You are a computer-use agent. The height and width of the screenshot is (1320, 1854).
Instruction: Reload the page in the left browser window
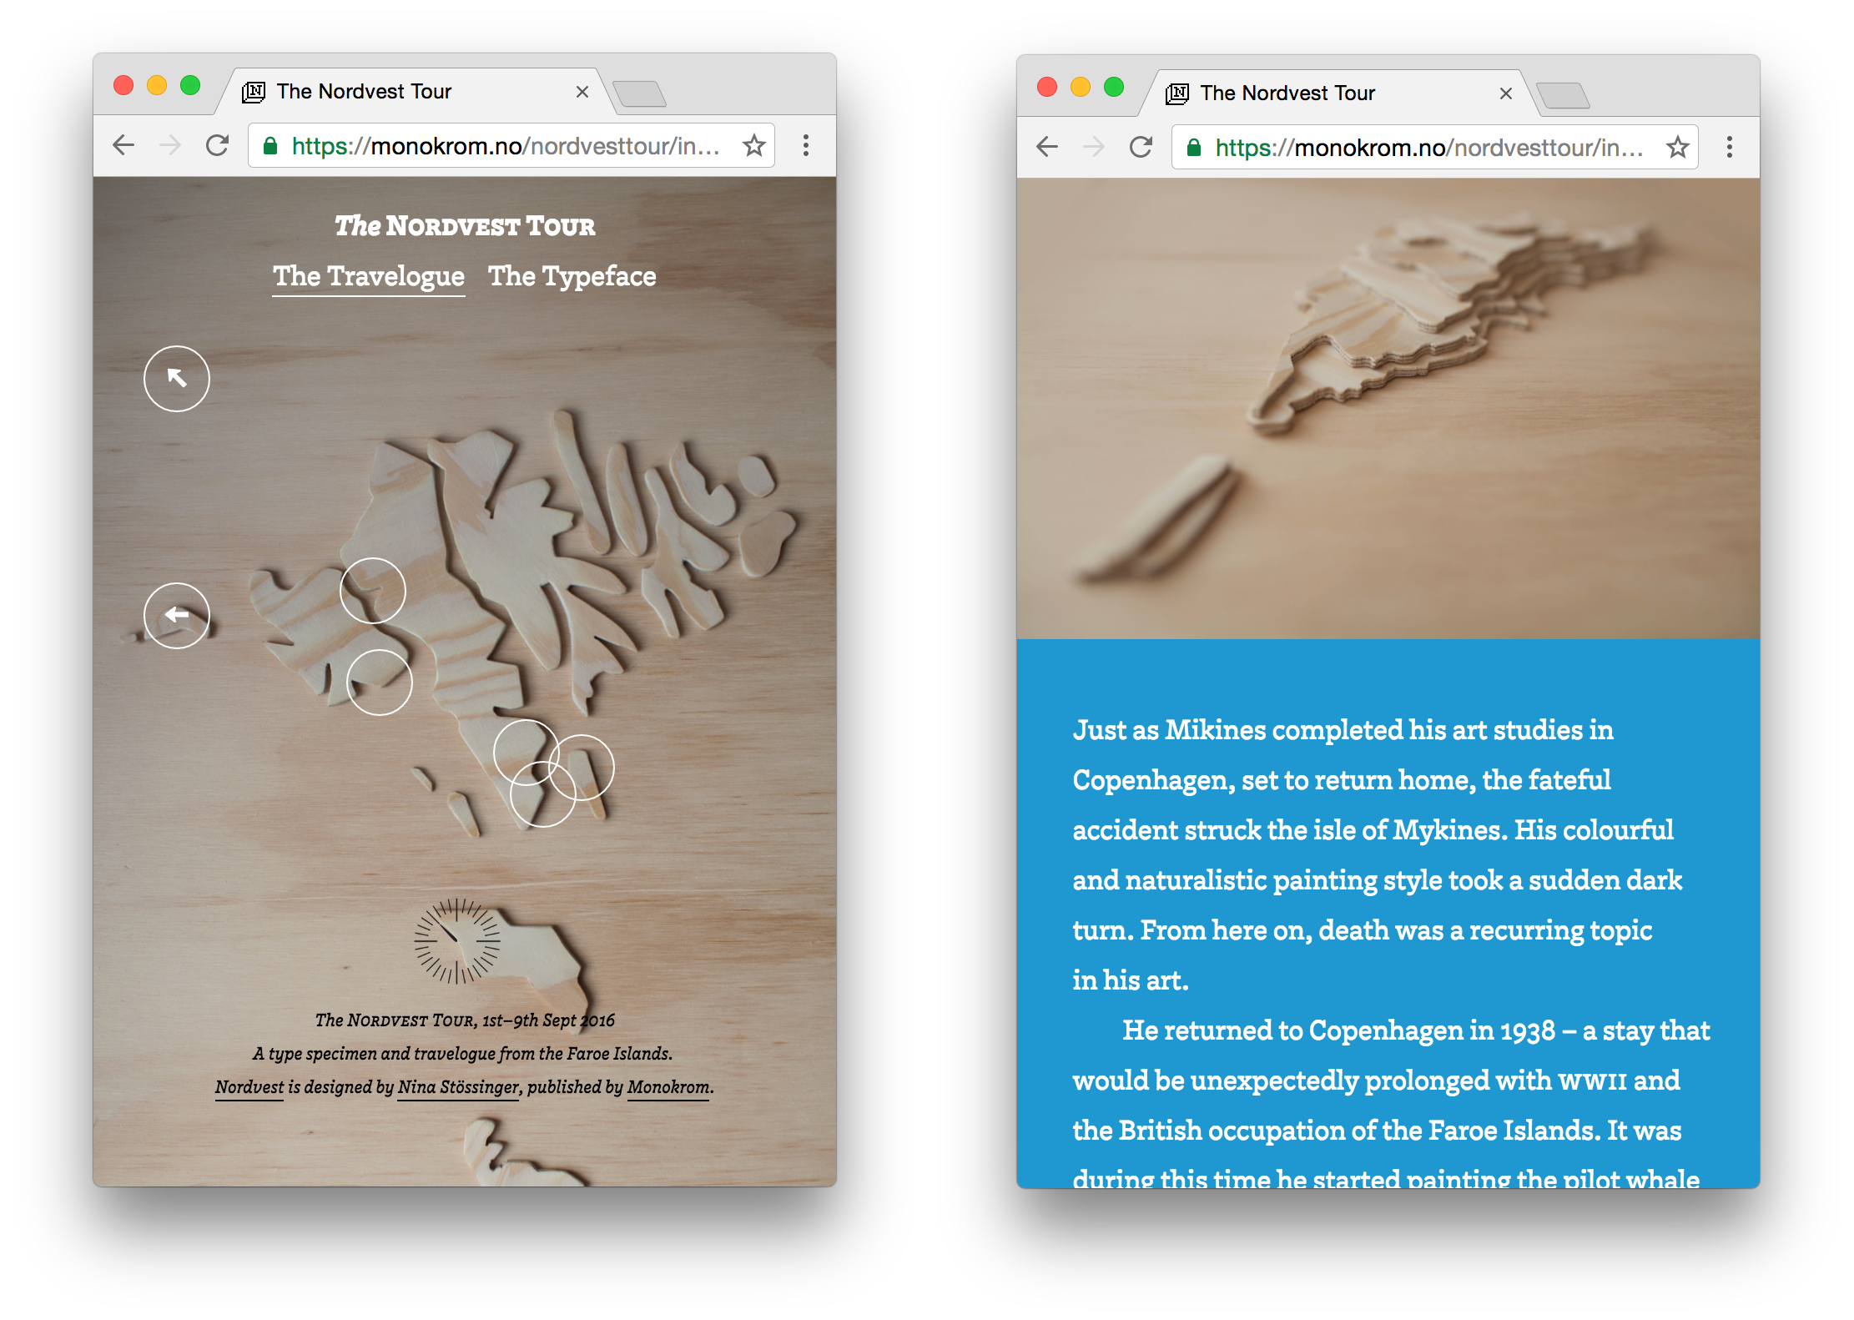click(x=217, y=146)
